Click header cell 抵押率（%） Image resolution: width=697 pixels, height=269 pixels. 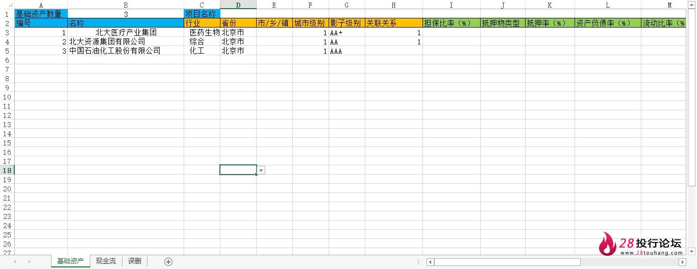[550, 23]
